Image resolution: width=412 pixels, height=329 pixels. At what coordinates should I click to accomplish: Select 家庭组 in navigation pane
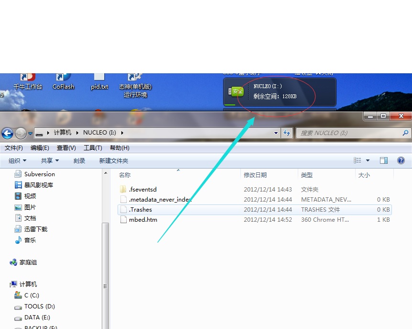click(28, 262)
